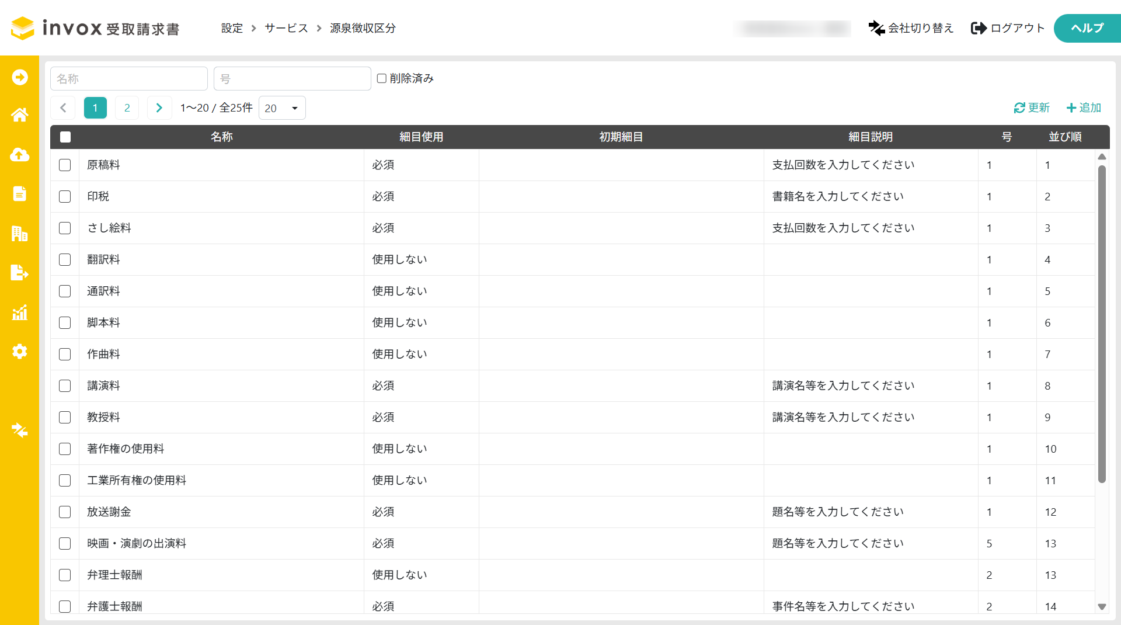Open the cloud upload icon

tap(19, 155)
